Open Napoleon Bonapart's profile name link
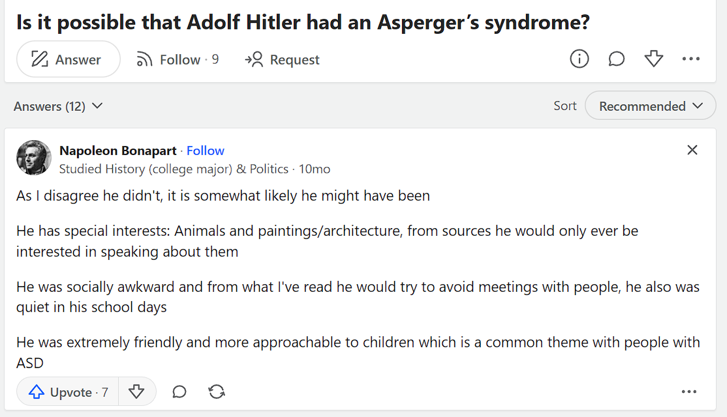 117,151
